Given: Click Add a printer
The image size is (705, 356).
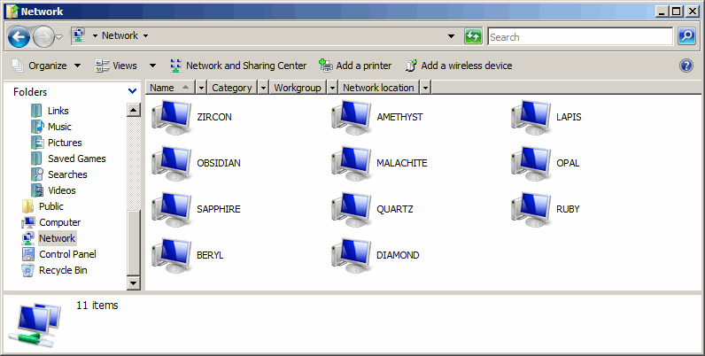Looking at the screenshot, I should (x=355, y=66).
